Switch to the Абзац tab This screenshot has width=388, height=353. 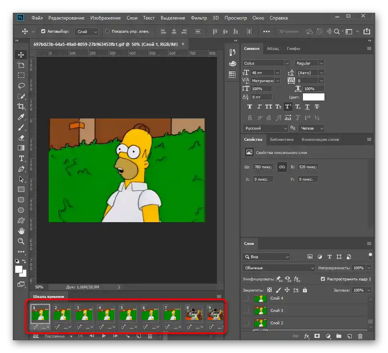273,49
